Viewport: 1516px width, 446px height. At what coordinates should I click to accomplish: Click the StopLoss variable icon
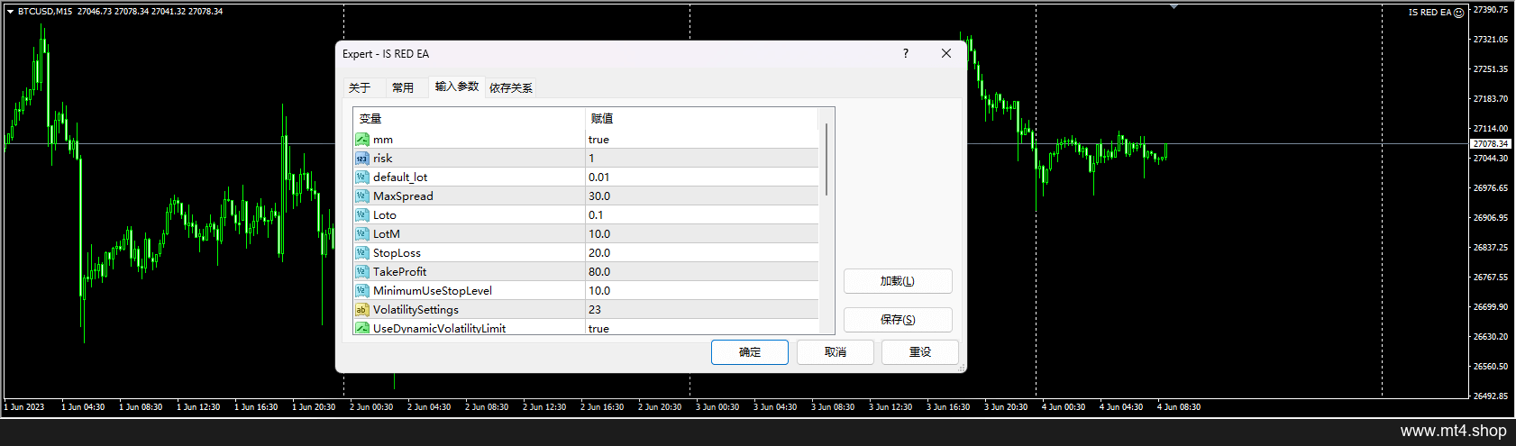(x=361, y=253)
